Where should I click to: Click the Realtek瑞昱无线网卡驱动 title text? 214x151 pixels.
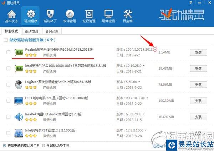tap(59, 50)
